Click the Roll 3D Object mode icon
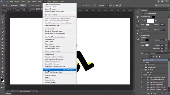The width and height of the screenshot is (170, 95). point(110,6)
